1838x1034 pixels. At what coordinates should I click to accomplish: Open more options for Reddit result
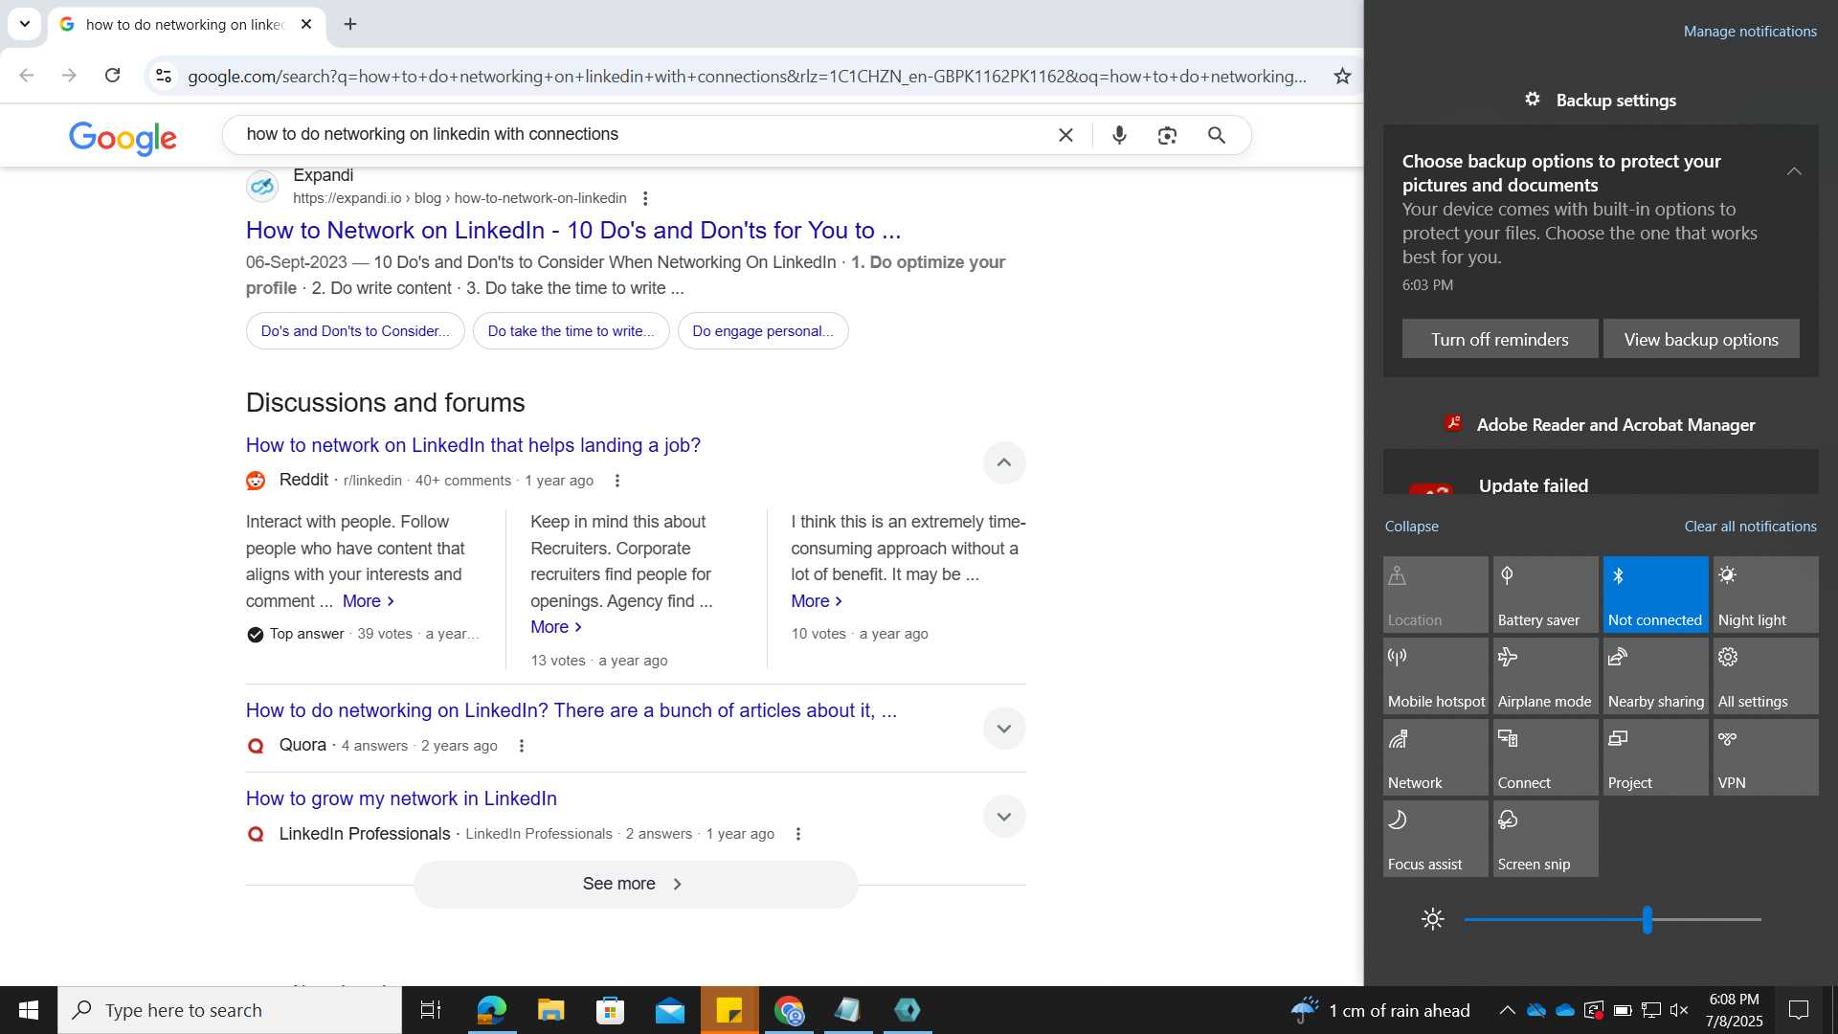coord(617,481)
